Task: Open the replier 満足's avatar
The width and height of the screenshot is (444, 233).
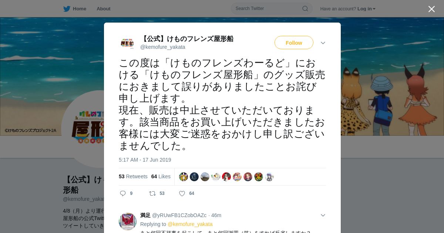Action: click(x=128, y=221)
